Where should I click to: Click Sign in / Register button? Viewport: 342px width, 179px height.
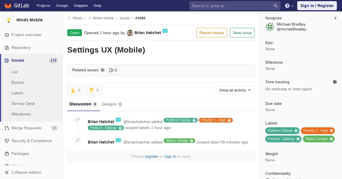coord(317,6)
